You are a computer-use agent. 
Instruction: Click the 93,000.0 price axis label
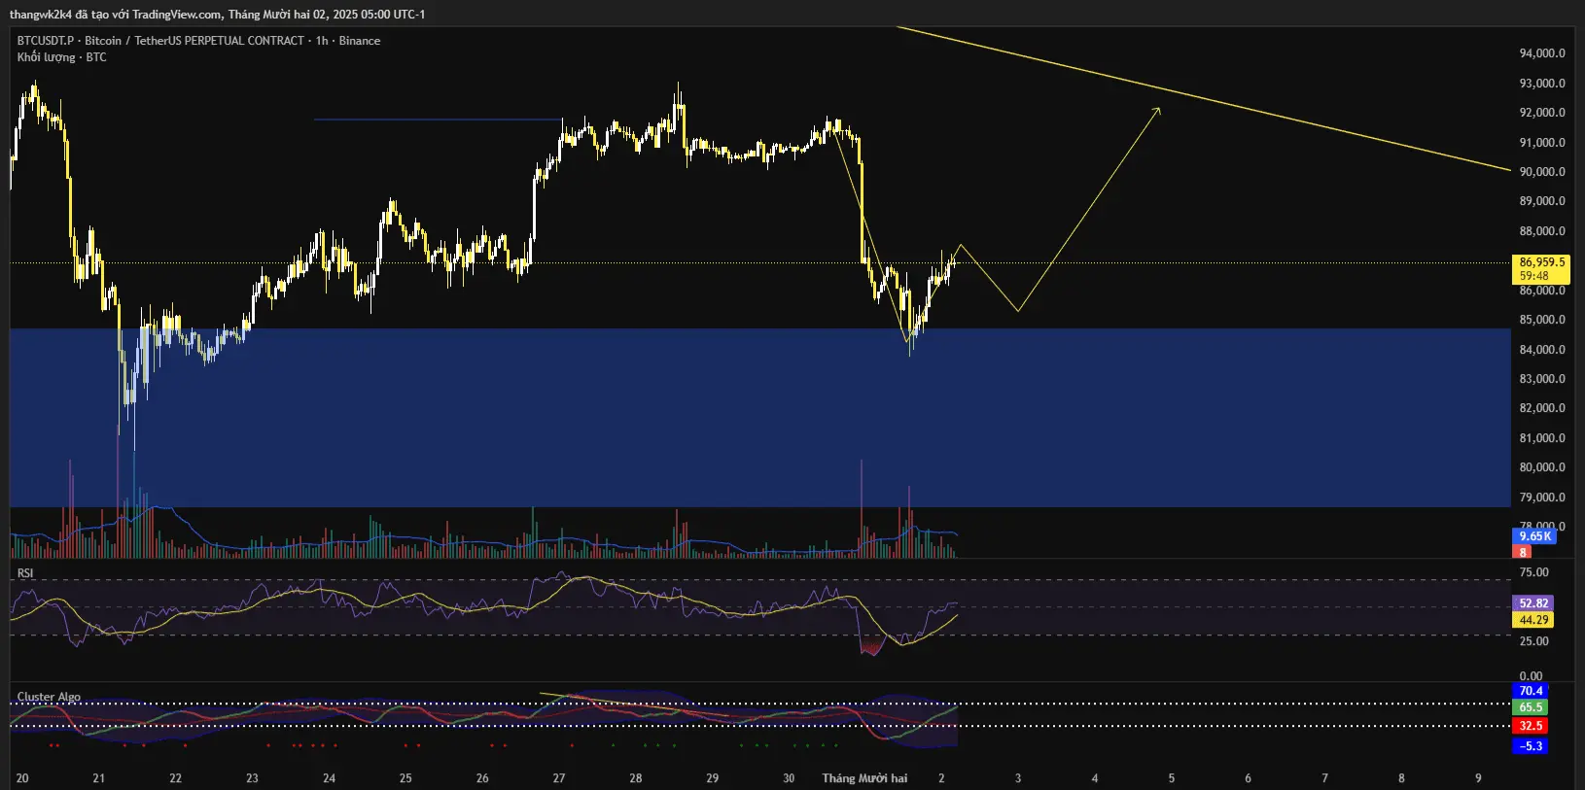(1542, 84)
